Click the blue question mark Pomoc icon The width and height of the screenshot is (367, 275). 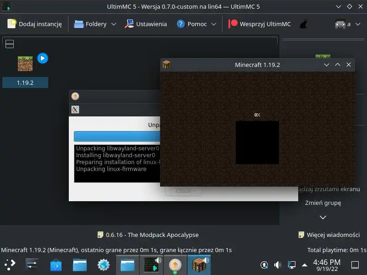(x=181, y=24)
